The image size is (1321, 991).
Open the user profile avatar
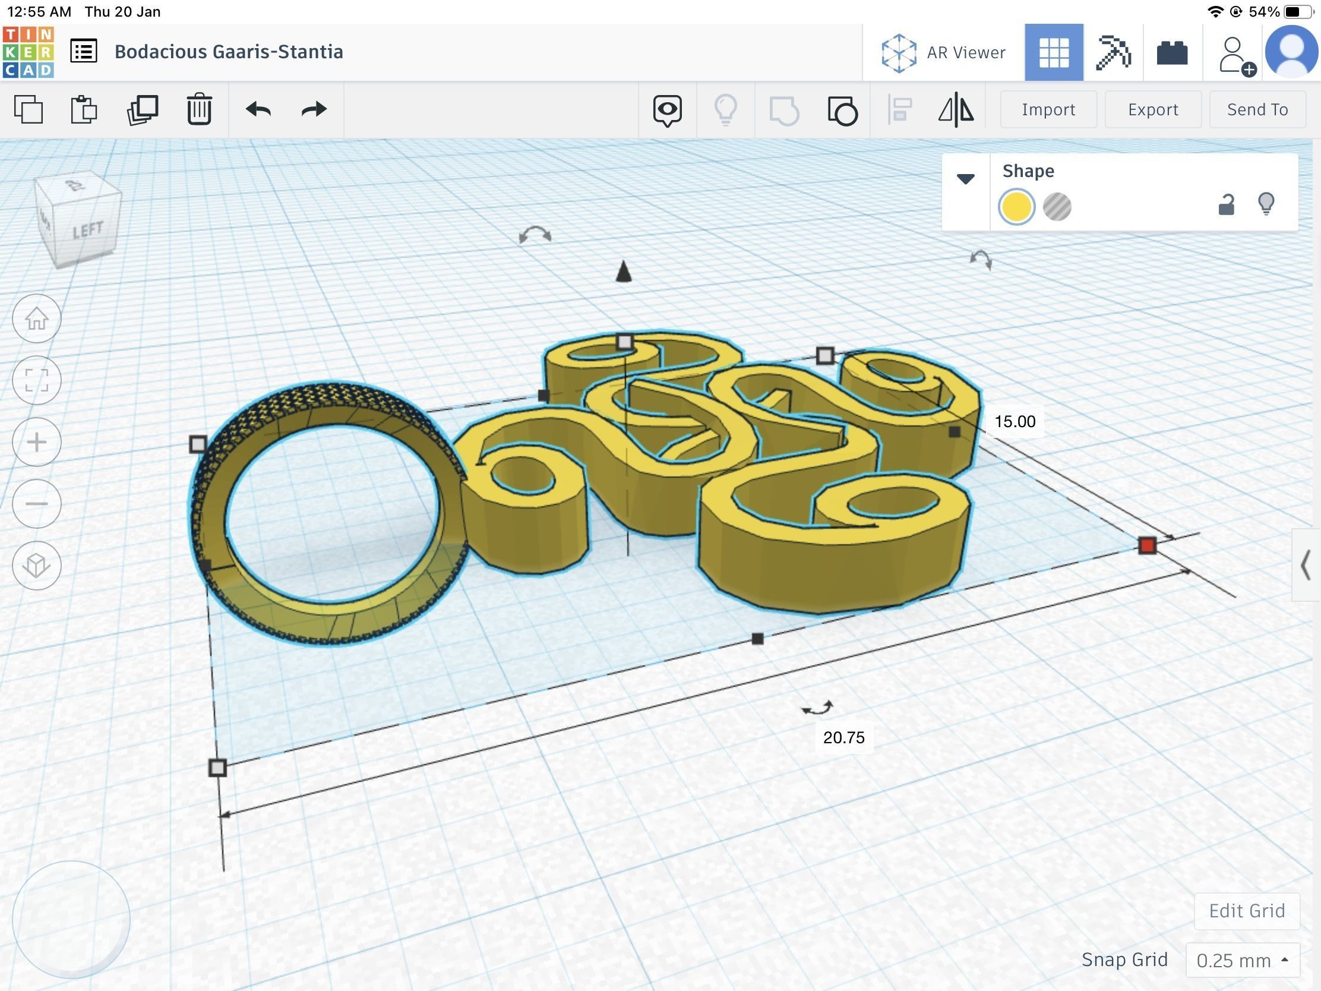pos(1291,51)
